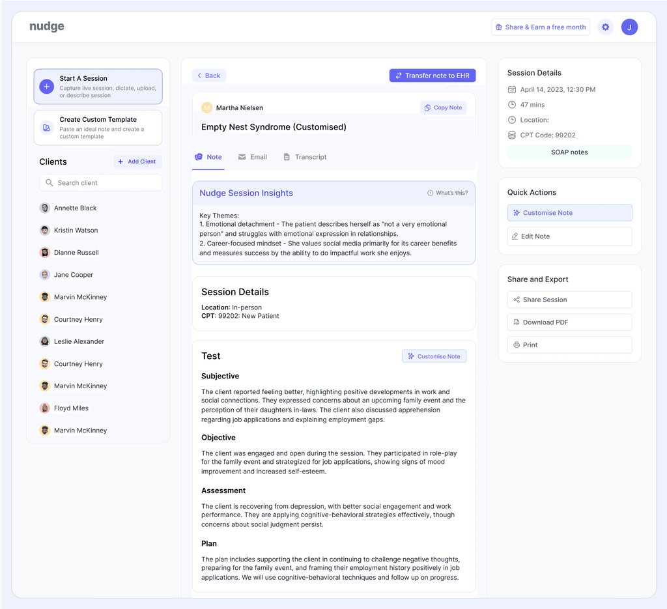Click the envelope icon on the Email tab
Screen dimensions: 667x609
[241, 157]
